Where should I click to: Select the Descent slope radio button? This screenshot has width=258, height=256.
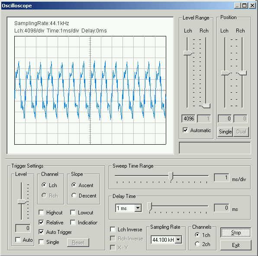pos(74,195)
